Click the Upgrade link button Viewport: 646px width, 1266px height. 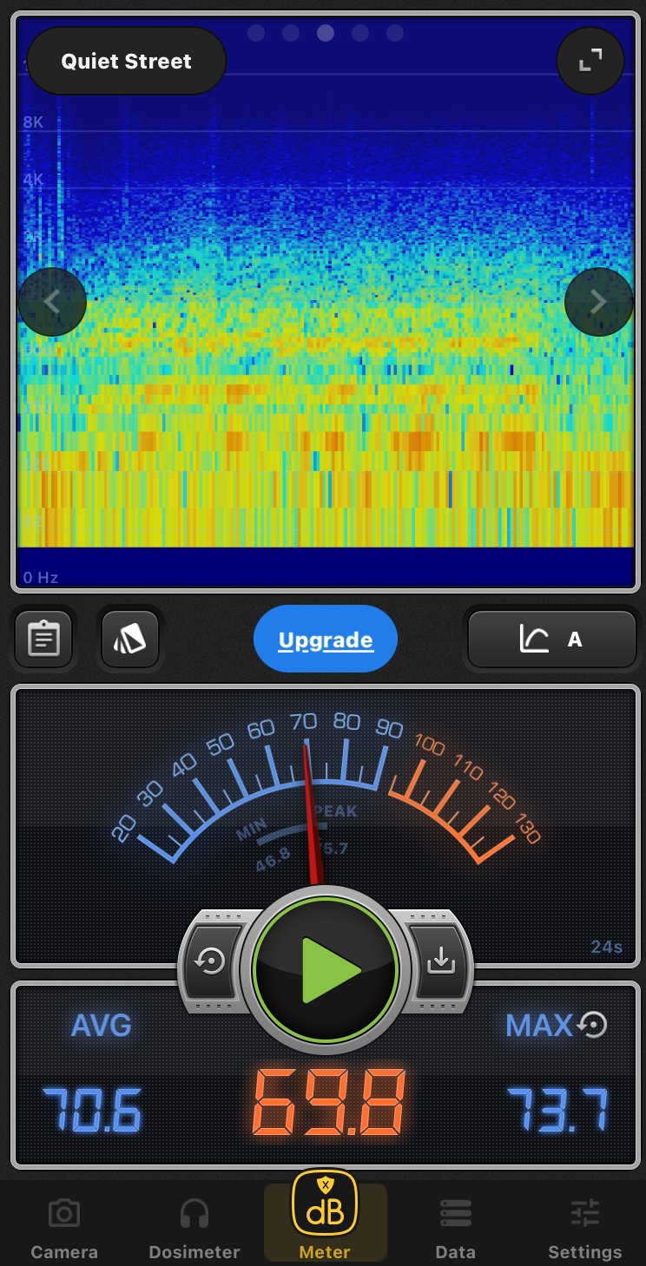tap(326, 640)
